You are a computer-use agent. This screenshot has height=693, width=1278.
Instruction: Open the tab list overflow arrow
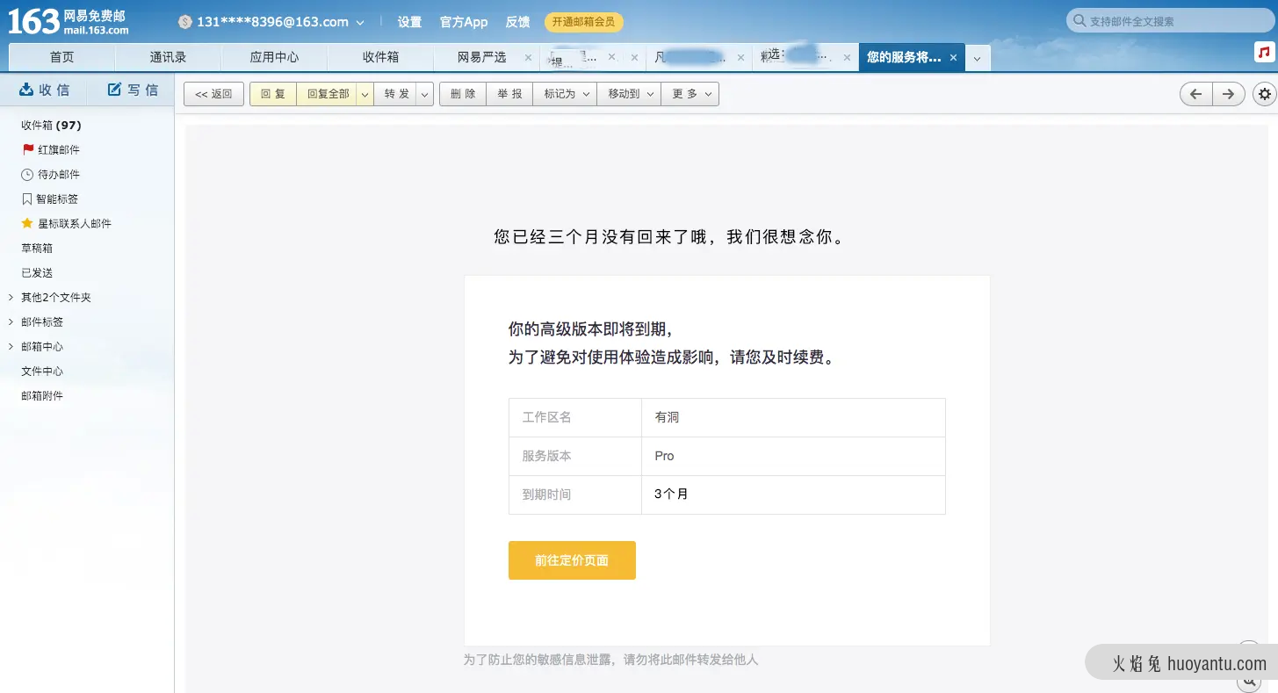tap(977, 58)
